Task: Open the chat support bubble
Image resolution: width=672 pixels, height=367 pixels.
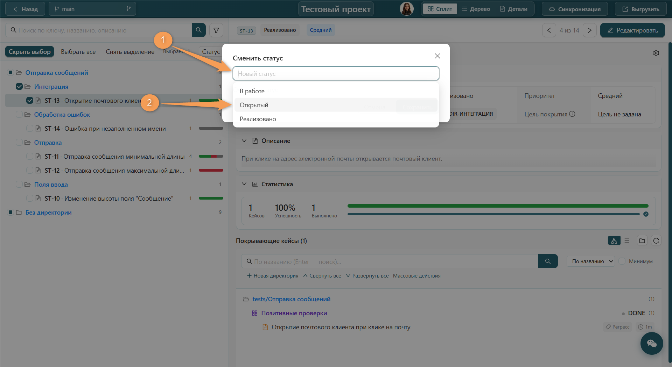Action: click(x=652, y=343)
